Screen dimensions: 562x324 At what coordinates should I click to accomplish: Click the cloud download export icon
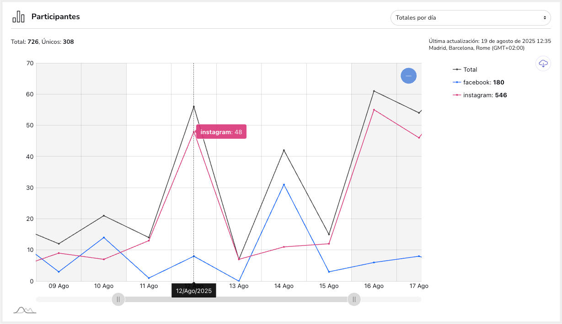[543, 63]
